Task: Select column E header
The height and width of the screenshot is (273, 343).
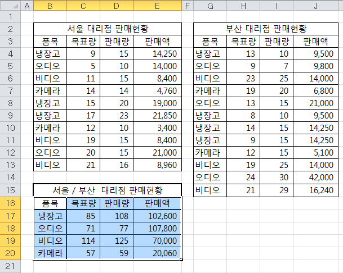Action: pyautogui.click(x=158, y=5)
